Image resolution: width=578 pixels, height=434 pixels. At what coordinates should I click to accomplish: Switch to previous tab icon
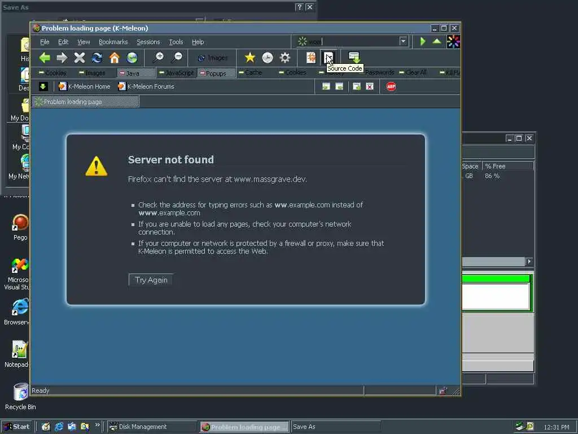click(x=326, y=86)
